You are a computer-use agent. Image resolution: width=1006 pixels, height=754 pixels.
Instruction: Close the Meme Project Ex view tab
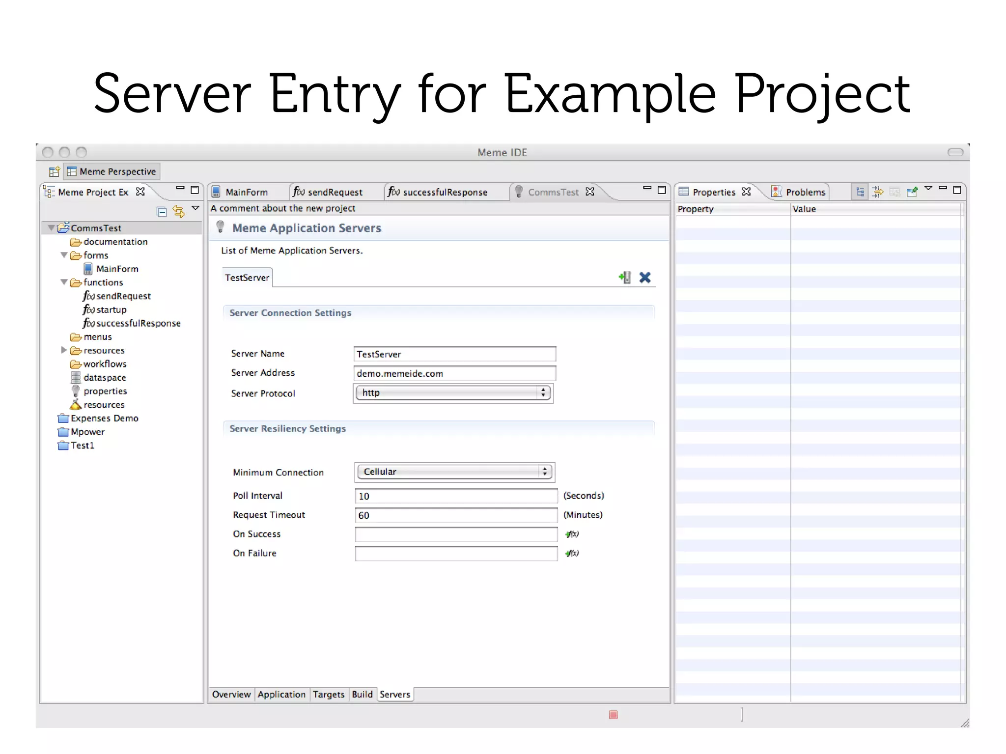(140, 192)
